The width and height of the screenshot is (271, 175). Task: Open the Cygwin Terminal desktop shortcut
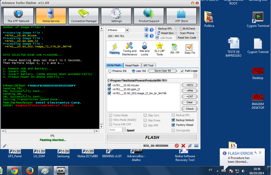[258, 20]
